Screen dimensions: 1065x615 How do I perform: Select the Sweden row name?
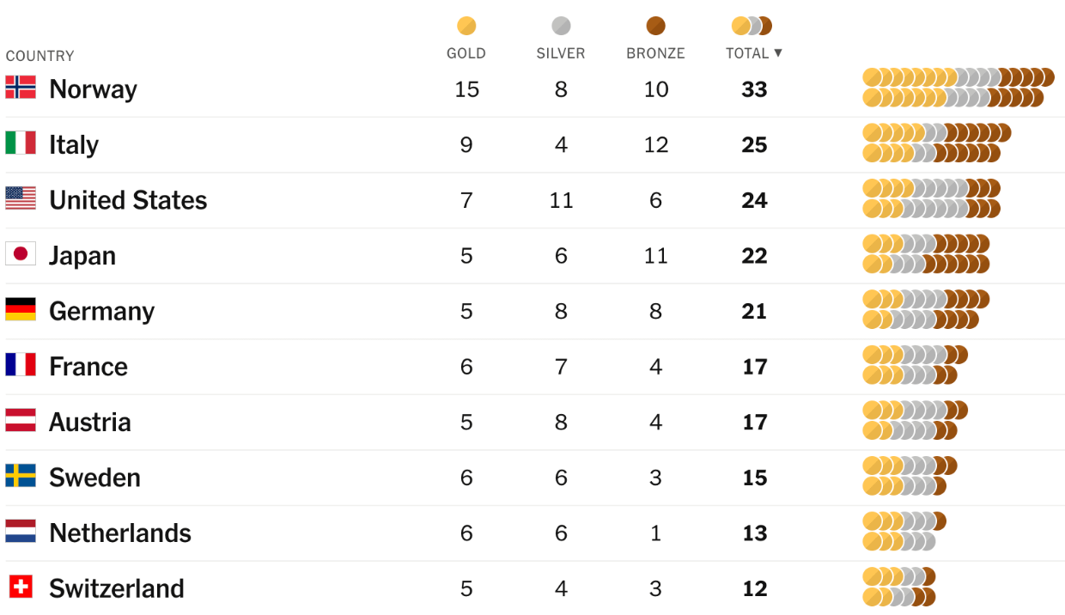tap(94, 478)
